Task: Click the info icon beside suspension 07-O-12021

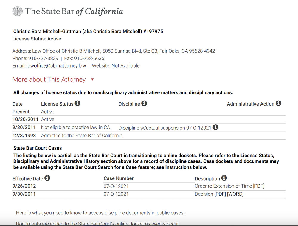Action: point(216,128)
